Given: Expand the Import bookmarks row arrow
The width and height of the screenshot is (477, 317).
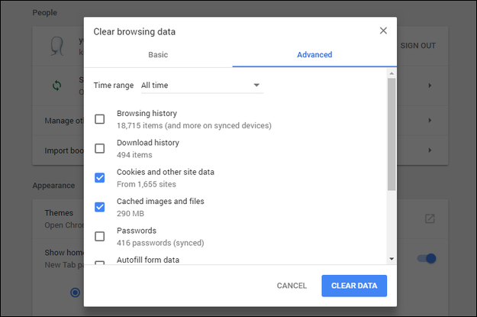Looking at the screenshot, I should (430, 150).
